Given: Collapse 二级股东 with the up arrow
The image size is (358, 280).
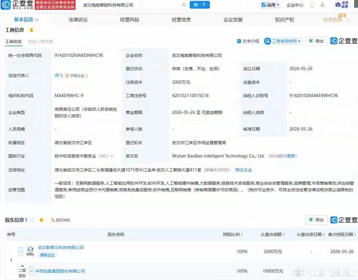Looking at the screenshot, I should point(23,266).
